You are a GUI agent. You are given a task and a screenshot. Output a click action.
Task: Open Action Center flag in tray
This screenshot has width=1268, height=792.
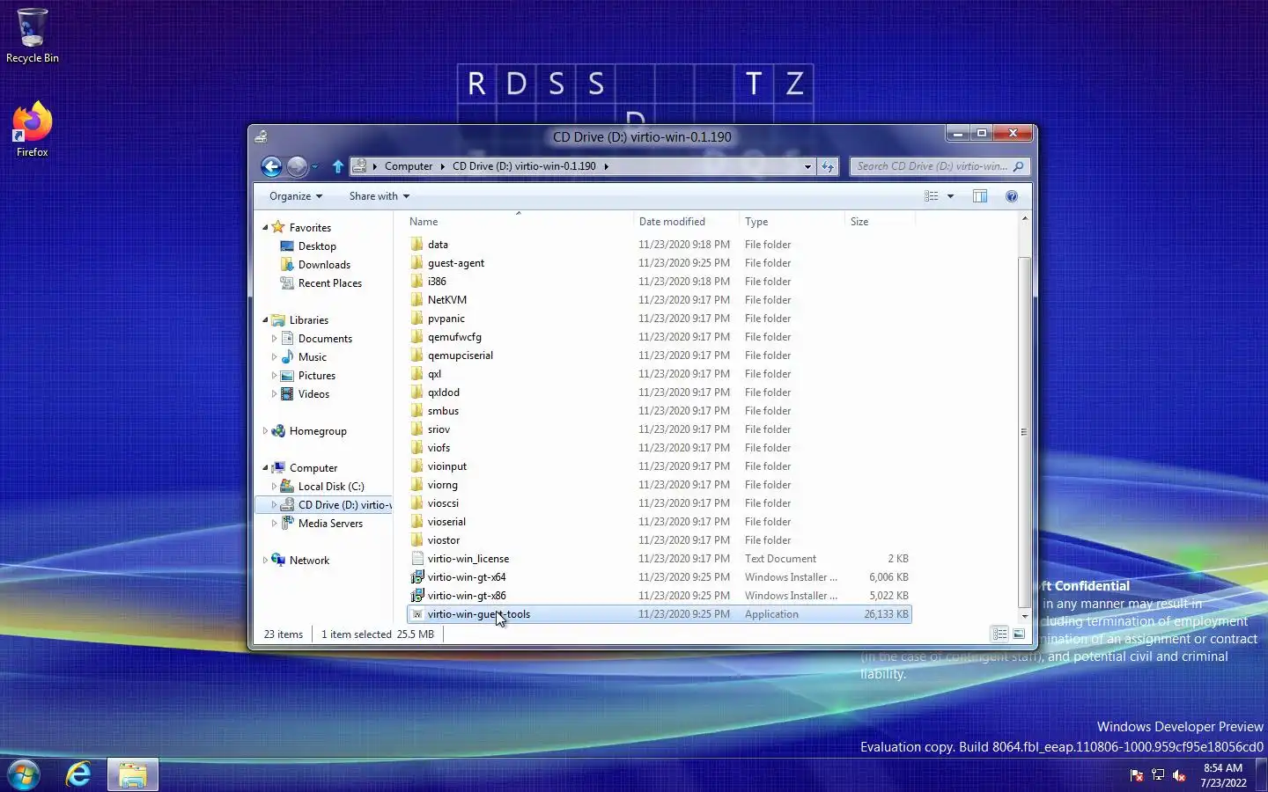point(1137,775)
